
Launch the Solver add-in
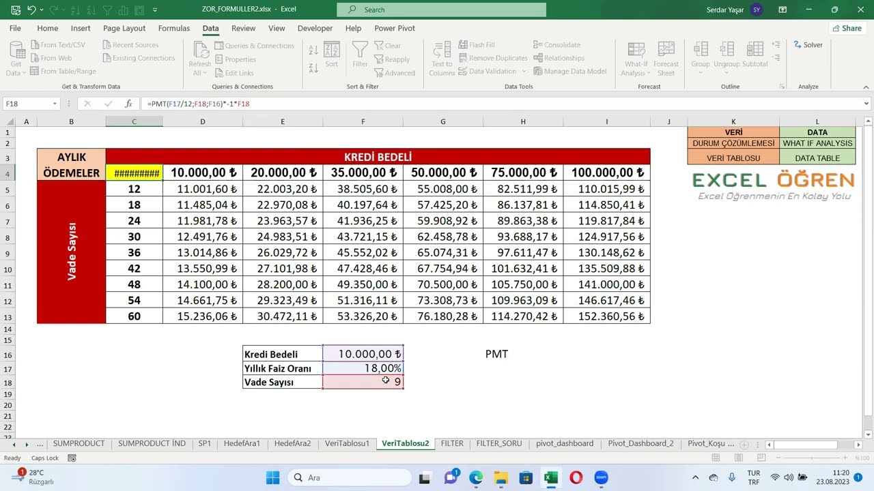[x=808, y=45]
